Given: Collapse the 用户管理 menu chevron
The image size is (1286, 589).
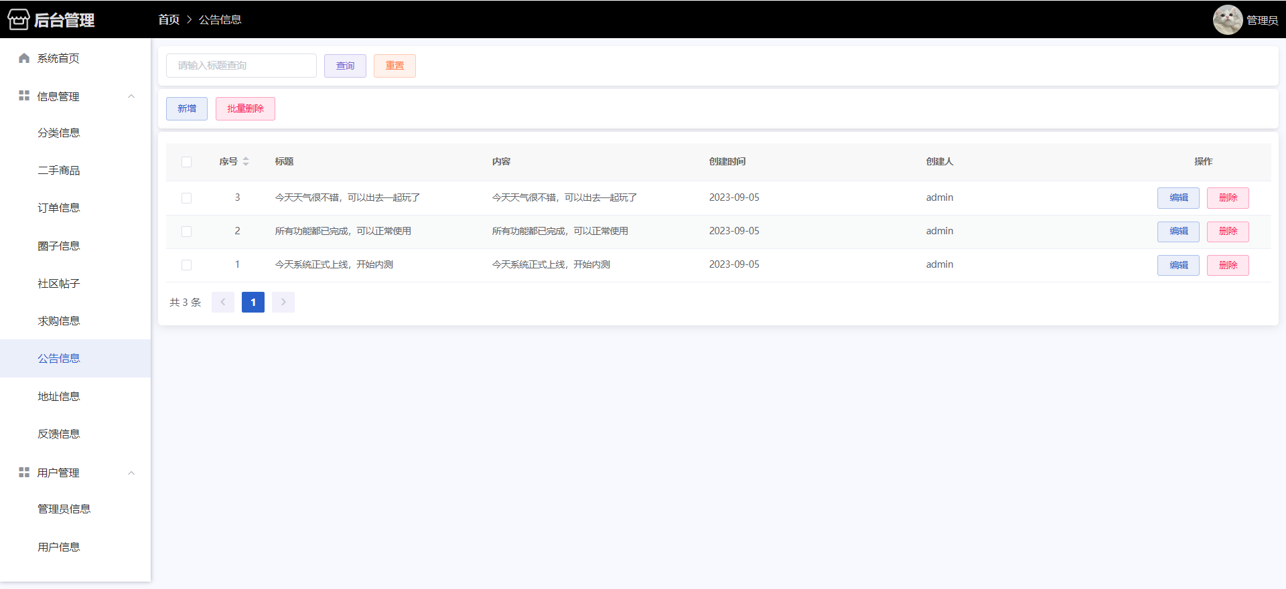Looking at the screenshot, I should pyautogui.click(x=131, y=473).
